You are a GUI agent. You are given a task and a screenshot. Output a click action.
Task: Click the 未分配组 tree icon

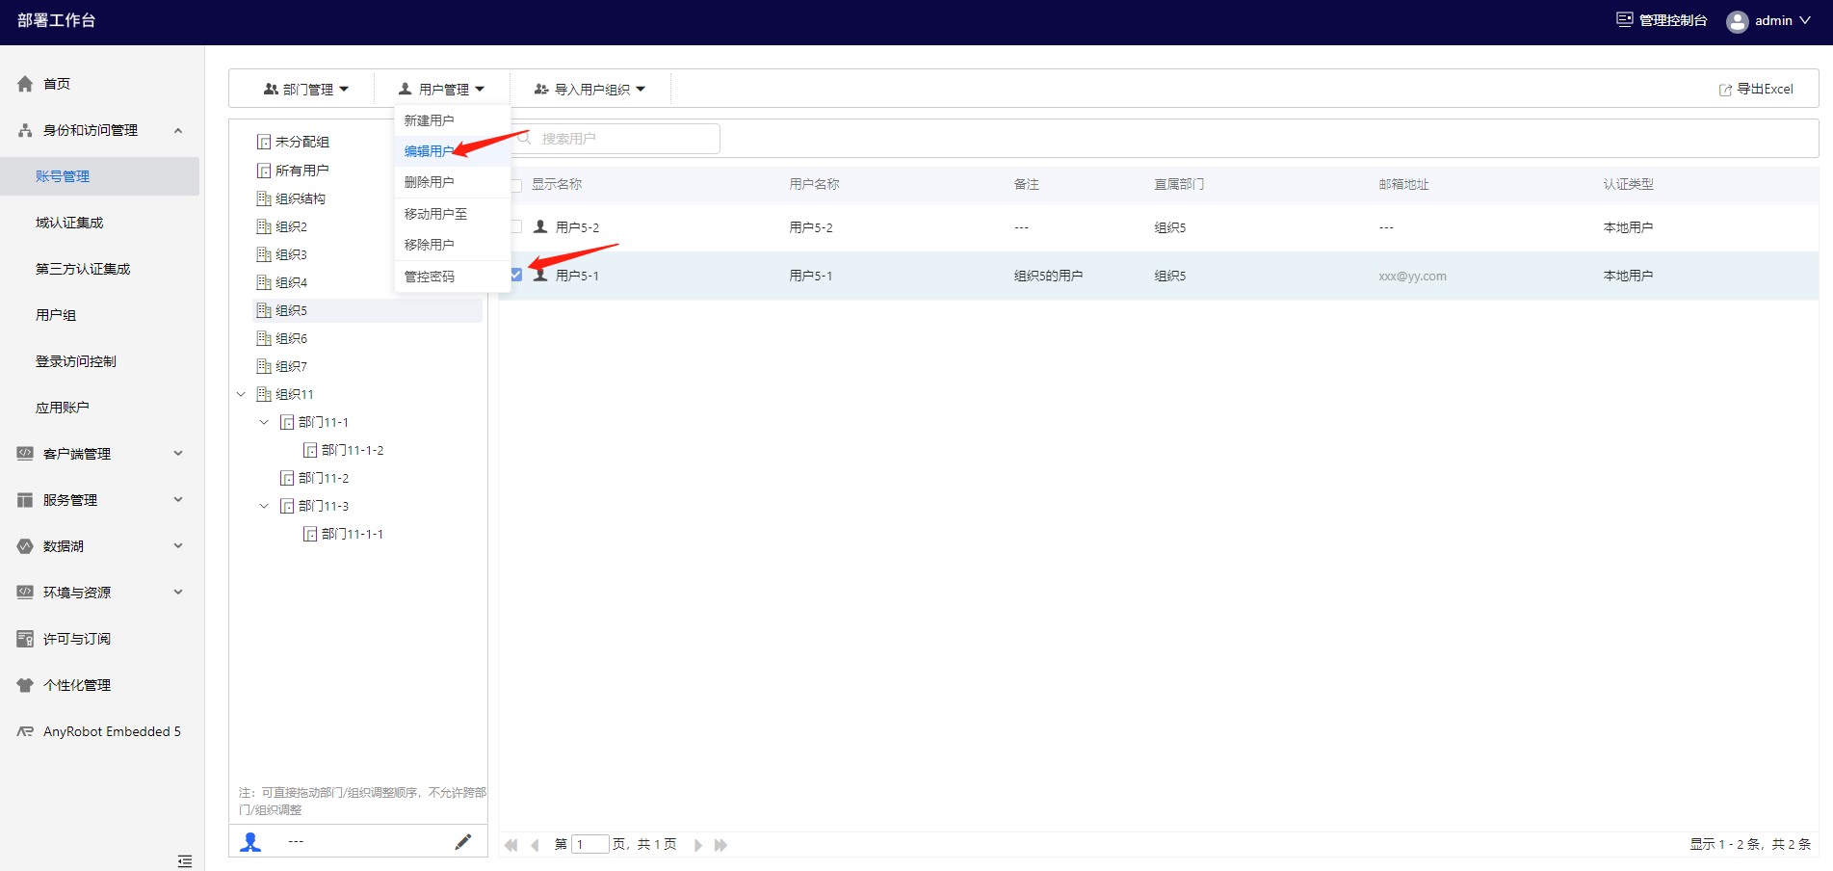(264, 142)
